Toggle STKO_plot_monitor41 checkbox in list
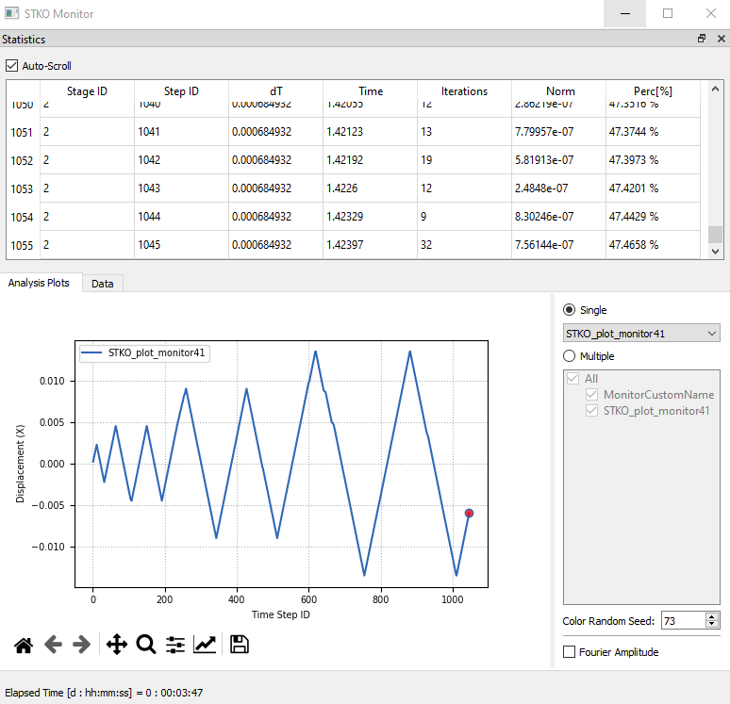This screenshot has height=704, width=730. pos(591,410)
